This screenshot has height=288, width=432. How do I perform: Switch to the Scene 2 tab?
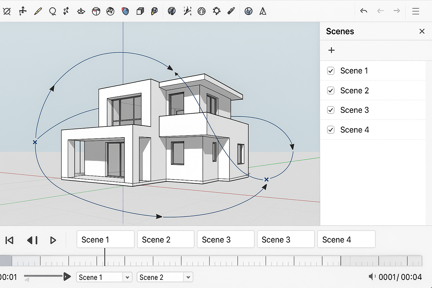point(165,239)
